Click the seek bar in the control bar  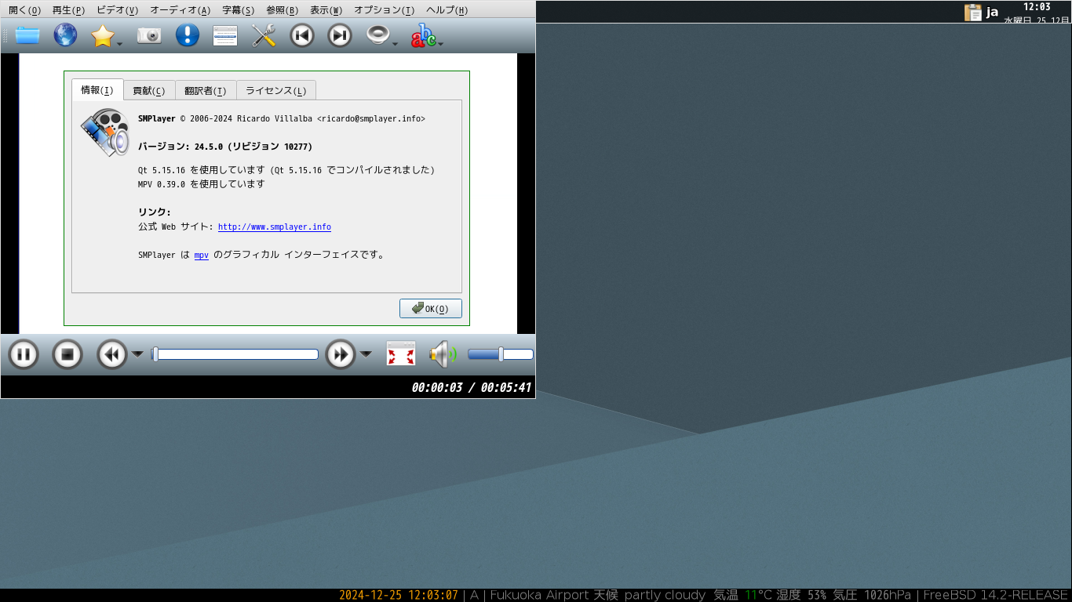pos(235,354)
